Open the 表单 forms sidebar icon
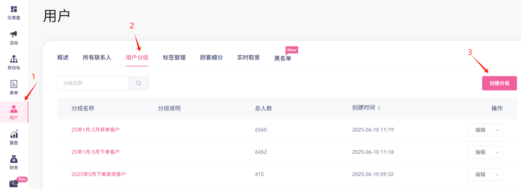Image resolution: width=521 pixels, height=189 pixels. (x=14, y=85)
